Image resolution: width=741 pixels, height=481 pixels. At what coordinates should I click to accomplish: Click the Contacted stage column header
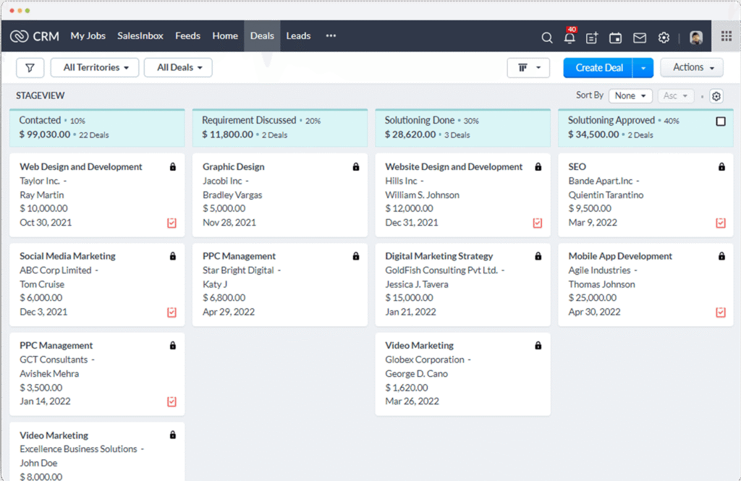coord(97,127)
